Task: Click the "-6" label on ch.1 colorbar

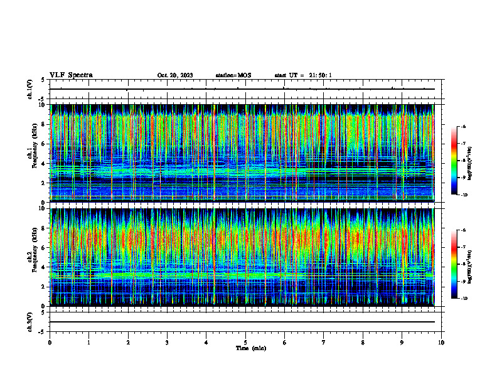Action: (463, 126)
